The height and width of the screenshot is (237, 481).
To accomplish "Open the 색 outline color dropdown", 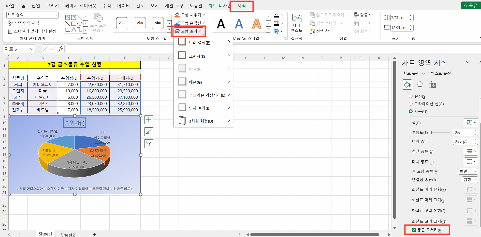I will pos(471,123).
